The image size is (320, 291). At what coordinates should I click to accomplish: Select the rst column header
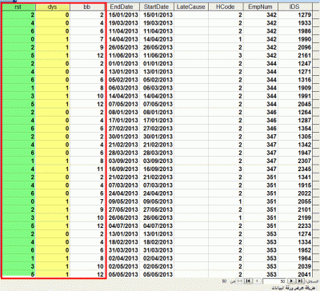(18, 7)
